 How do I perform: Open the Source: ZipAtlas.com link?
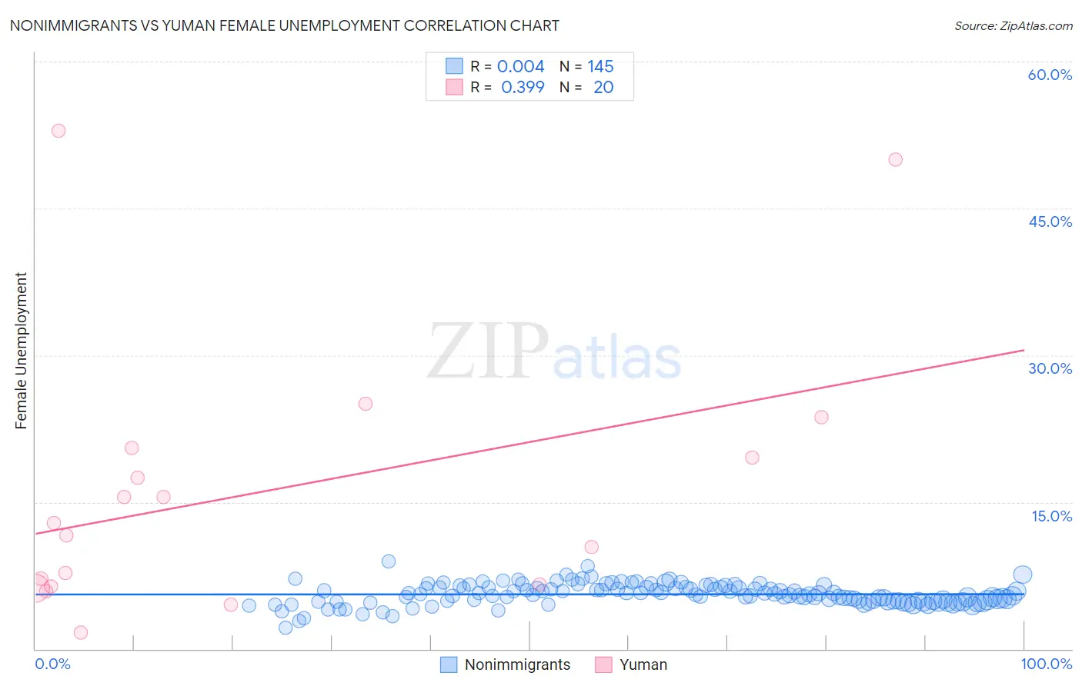(x=1014, y=25)
